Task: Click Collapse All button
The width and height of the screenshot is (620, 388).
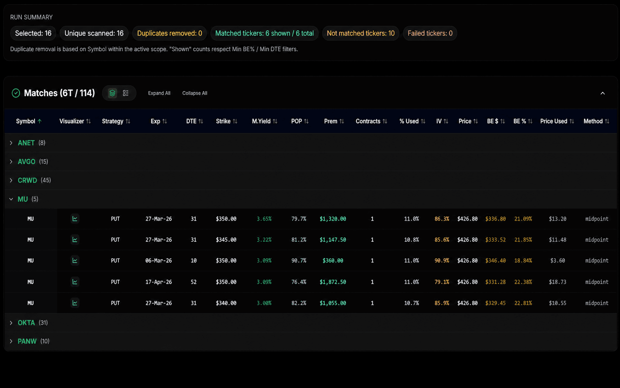Action: pyautogui.click(x=195, y=93)
